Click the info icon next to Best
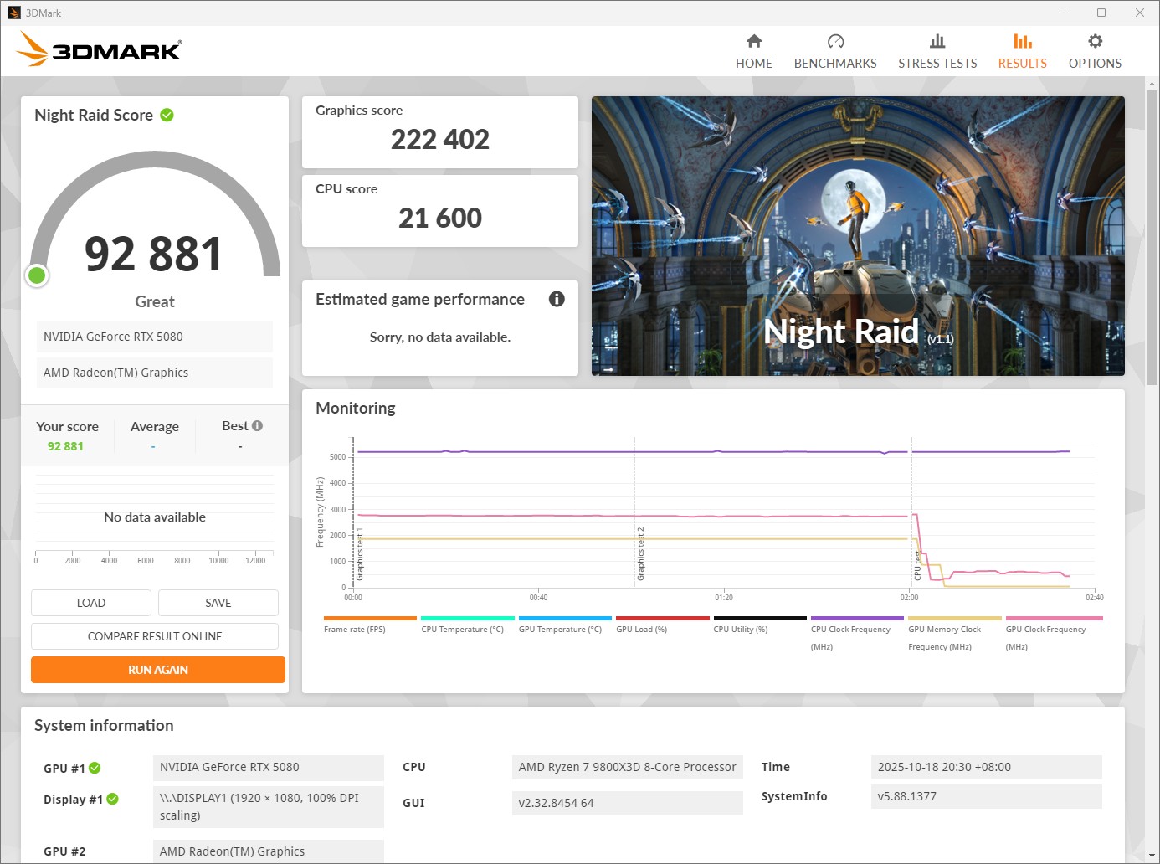 click(257, 426)
